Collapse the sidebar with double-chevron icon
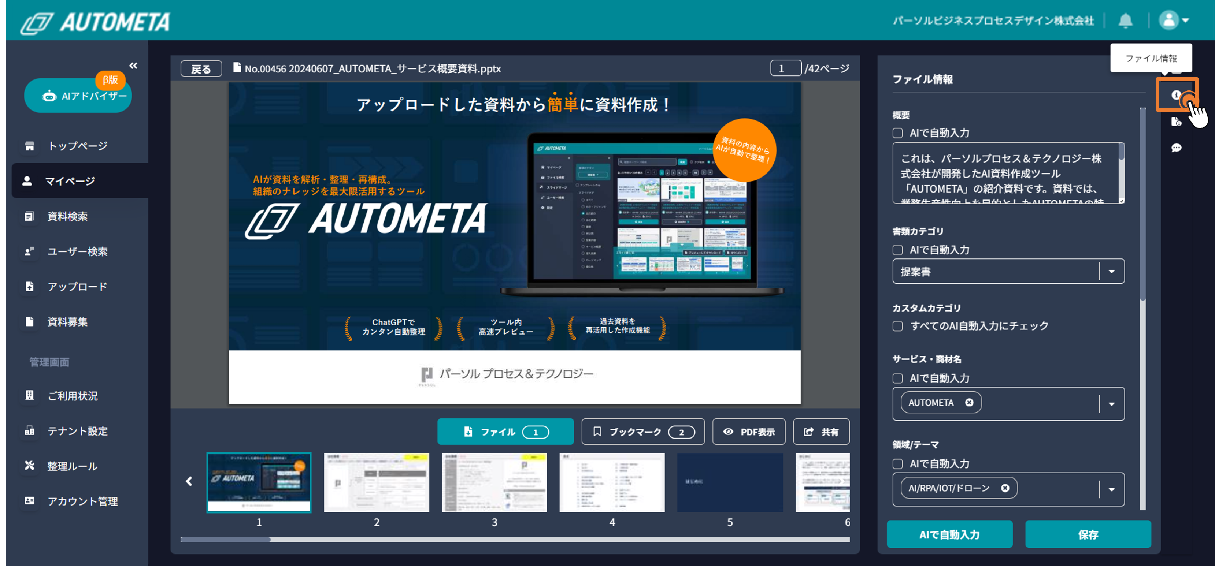Viewport: 1215px width, 567px height. pyautogui.click(x=133, y=66)
